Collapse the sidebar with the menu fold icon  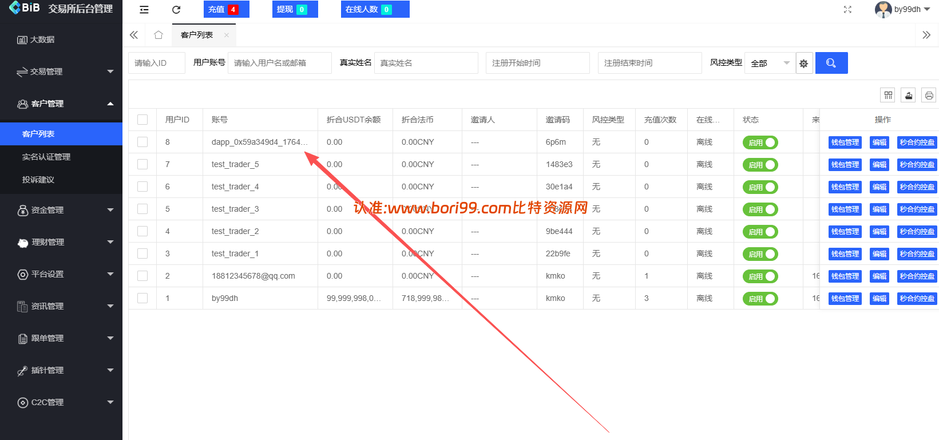pos(144,10)
